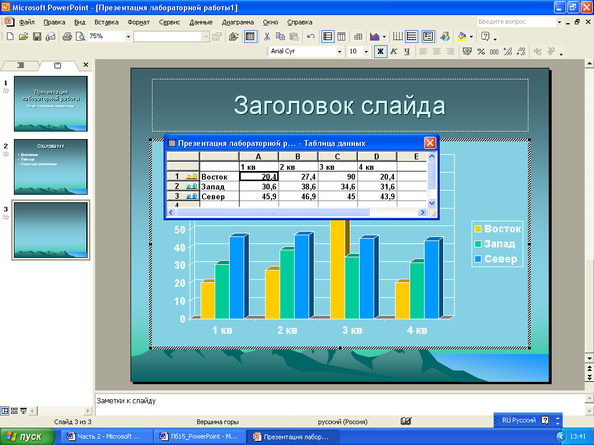
Task: Click the Введите вопрос help input box
Action: pos(516,22)
